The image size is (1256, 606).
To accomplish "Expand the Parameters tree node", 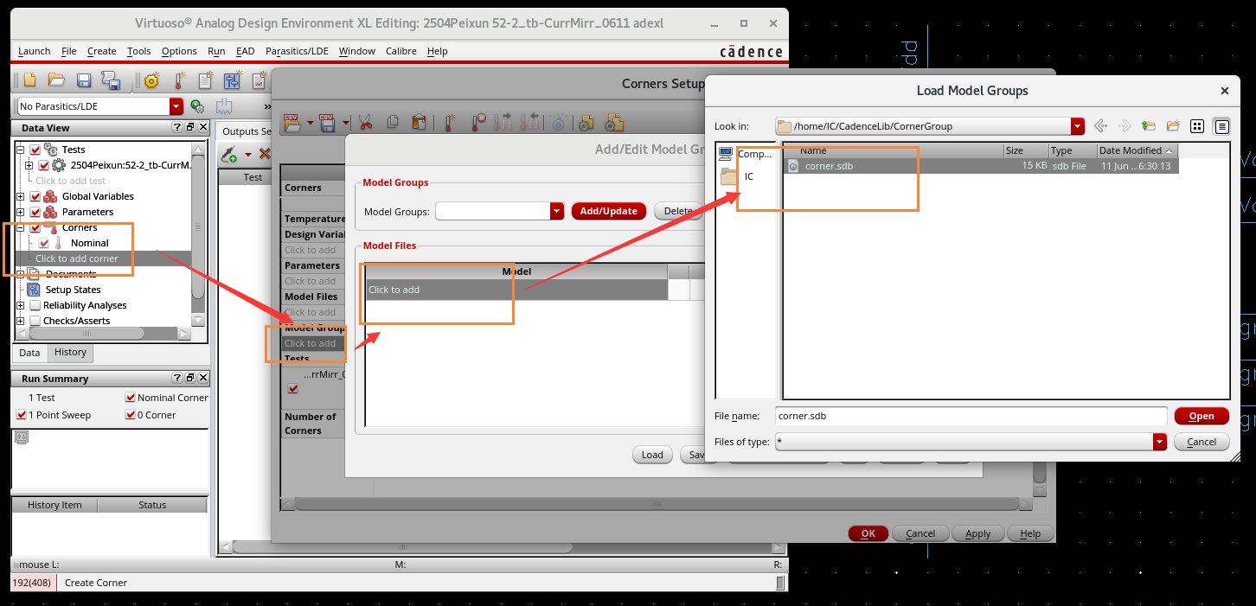I will 21,212.
